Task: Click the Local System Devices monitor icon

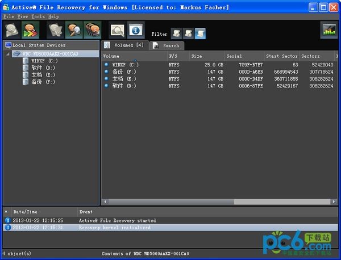Action: point(9,45)
